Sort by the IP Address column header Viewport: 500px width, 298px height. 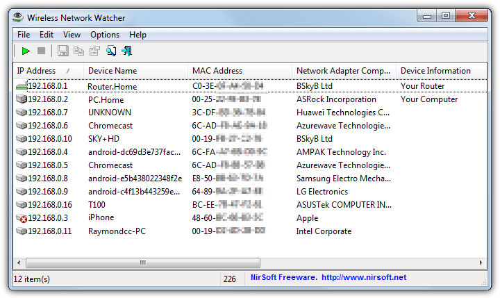pos(48,71)
